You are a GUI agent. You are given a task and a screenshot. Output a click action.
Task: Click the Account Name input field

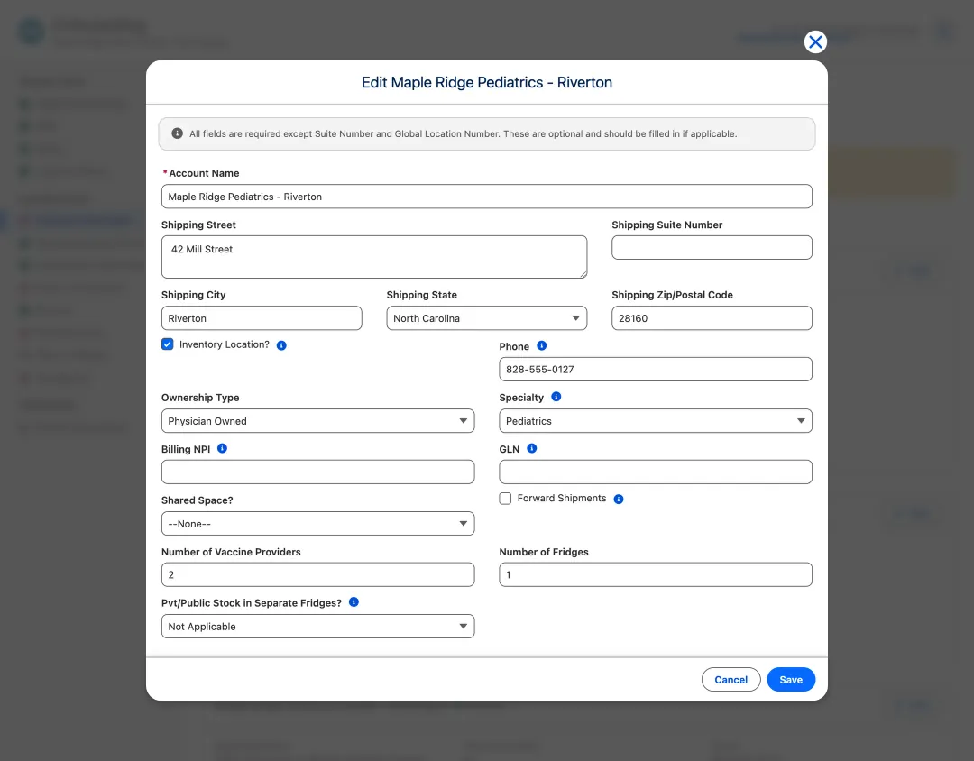coord(486,197)
